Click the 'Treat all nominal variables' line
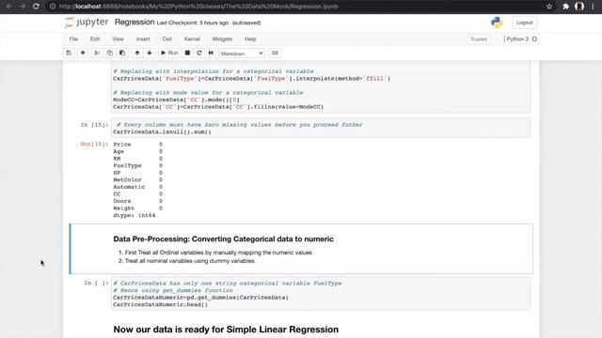602x338 pixels. point(189,261)
